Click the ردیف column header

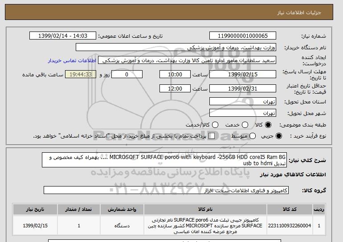tap(318, 209)
